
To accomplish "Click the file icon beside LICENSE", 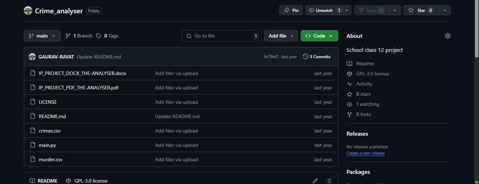I will point(33,102).
